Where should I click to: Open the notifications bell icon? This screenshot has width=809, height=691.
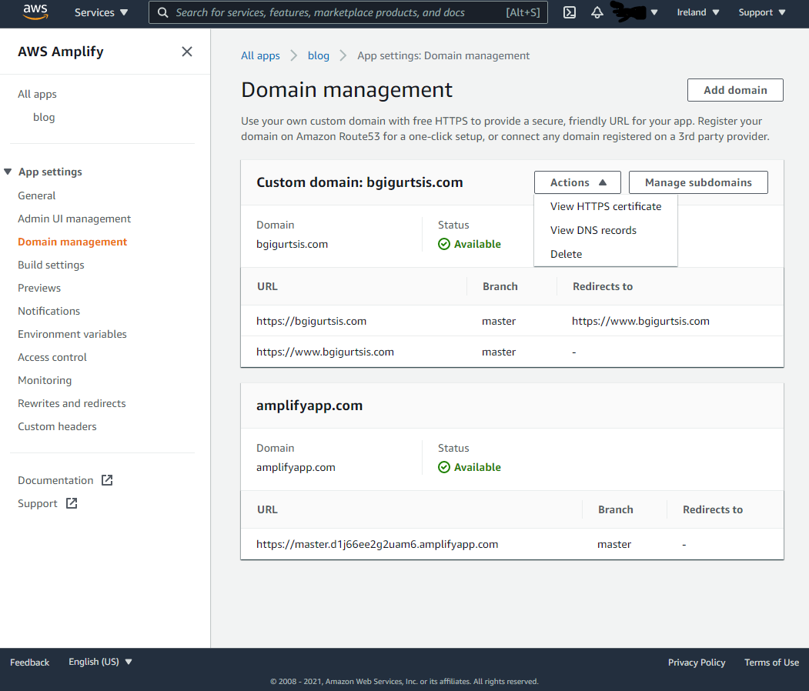[597, 12]
